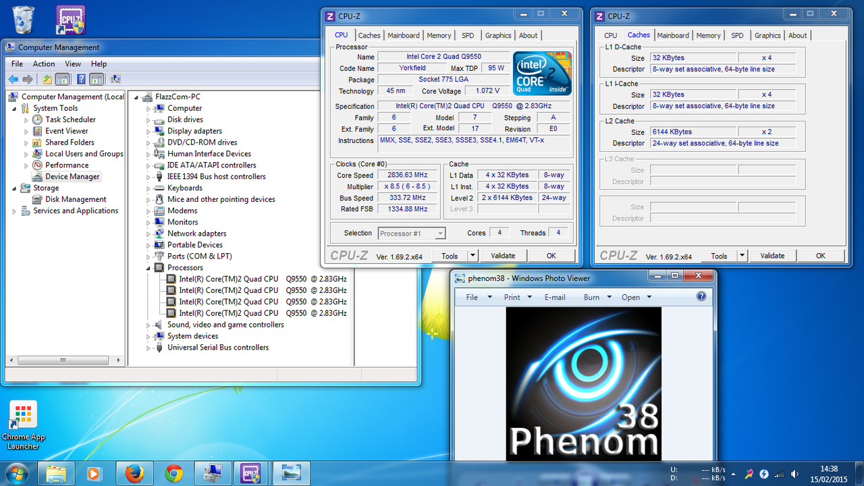This screenshot has width=864, height=486.
Task: Click the blue lightning bolt tray icon
Action: (x=764, y=474)
